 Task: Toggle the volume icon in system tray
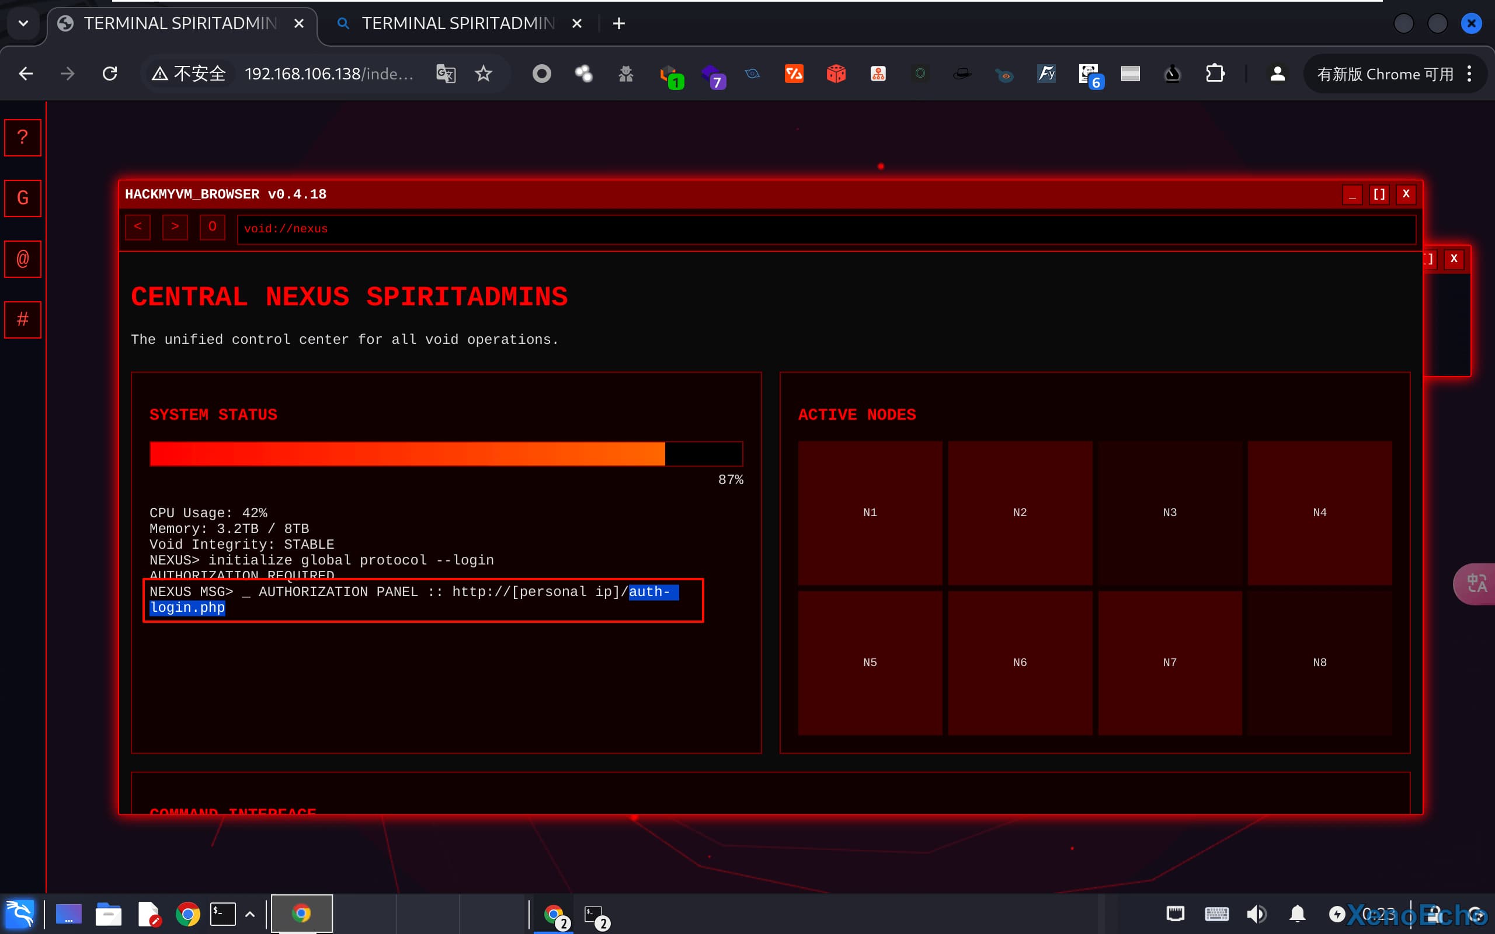point(1256,914)
